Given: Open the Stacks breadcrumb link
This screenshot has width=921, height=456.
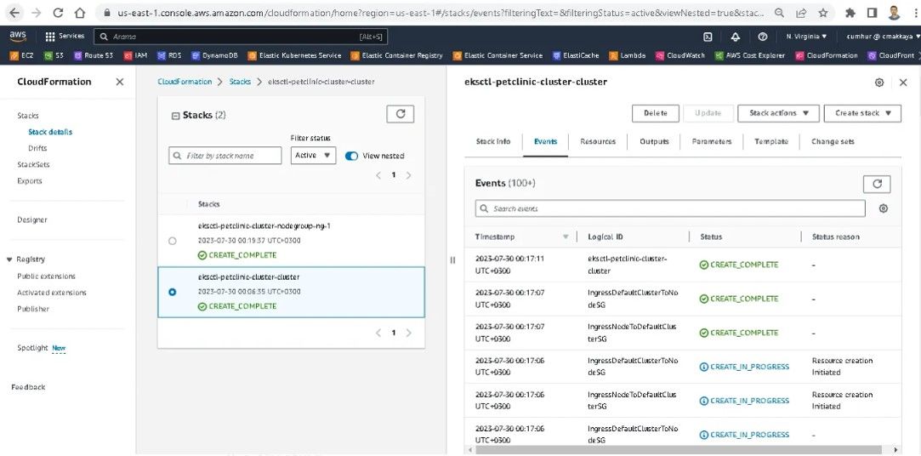Looking at the screenshot, I should click(x=240, y=82).
